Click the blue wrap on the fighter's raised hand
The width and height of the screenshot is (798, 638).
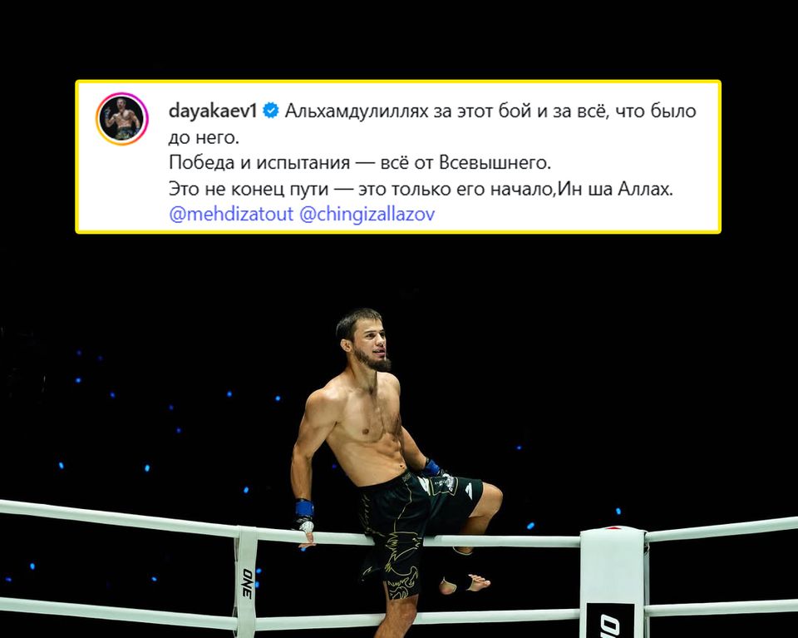coord(431,468)
